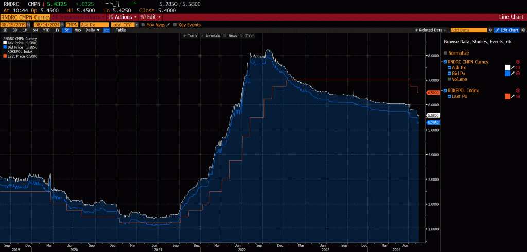Uncheck the Bid Px checkbox
Viewport: 527px width, 252px height.
[450, 74]
